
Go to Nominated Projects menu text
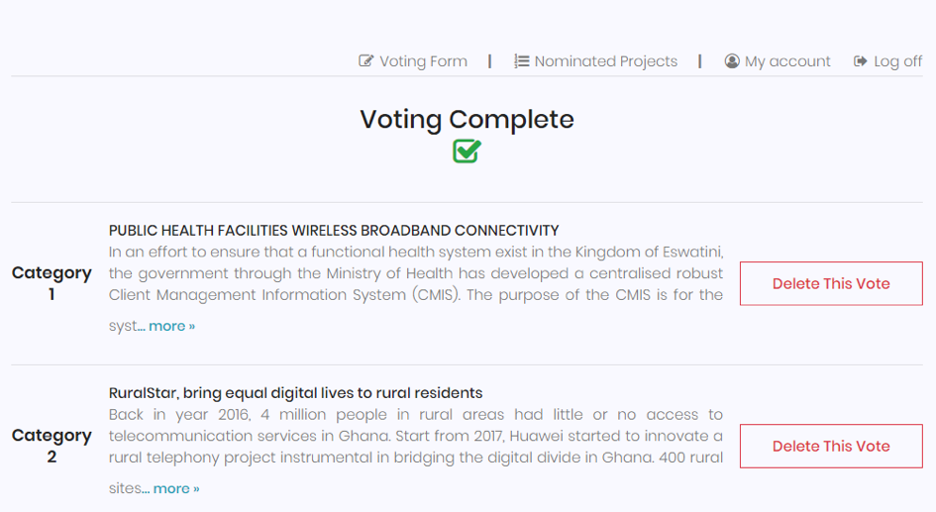(x=605, y=61)
